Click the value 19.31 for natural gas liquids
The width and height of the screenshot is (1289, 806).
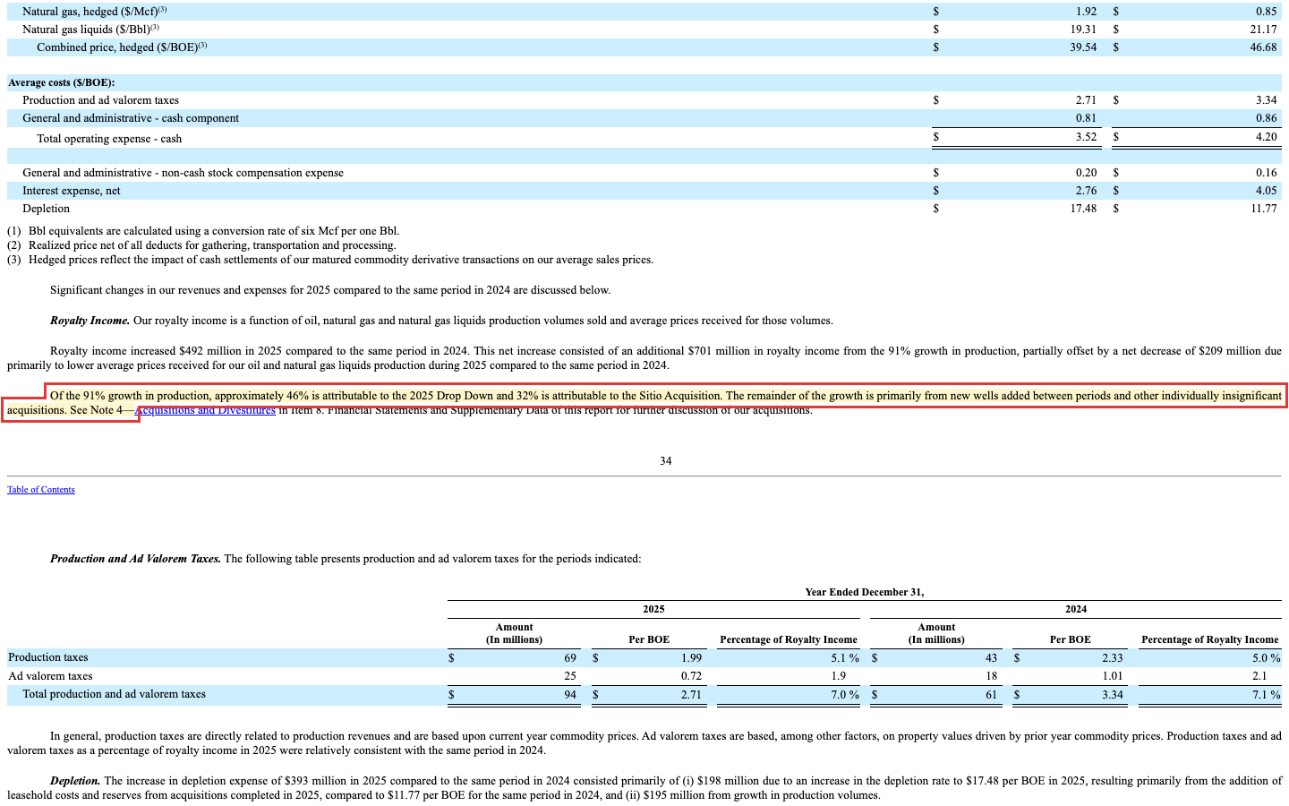tap(1083, 30)
